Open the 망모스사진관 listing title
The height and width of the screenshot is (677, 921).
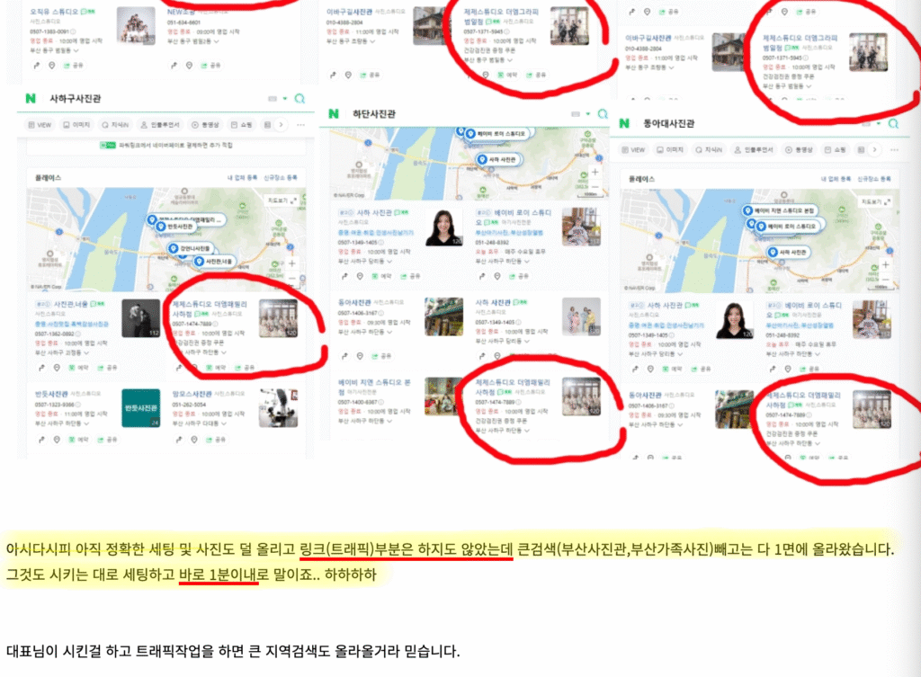[x=190, y=394]
